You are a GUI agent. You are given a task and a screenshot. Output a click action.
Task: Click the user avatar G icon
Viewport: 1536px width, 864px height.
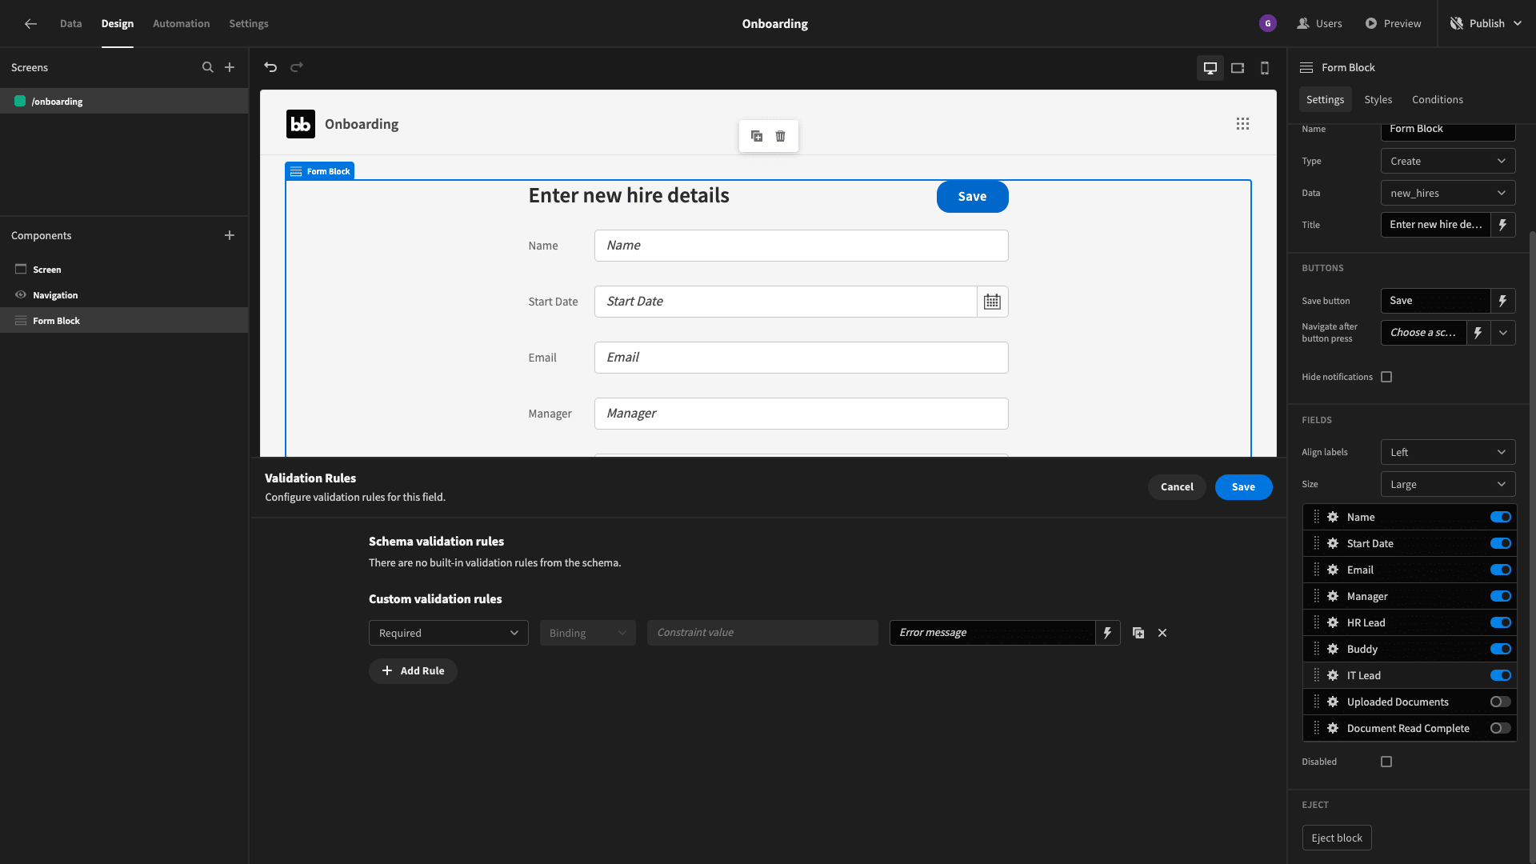click(1268, 24)
